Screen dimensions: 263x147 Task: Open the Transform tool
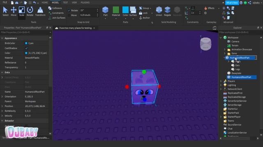pyautogui.click(x=40, y=11)
